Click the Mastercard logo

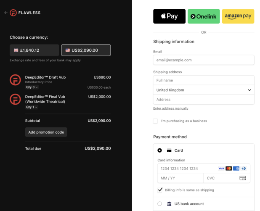coord(229,169)
